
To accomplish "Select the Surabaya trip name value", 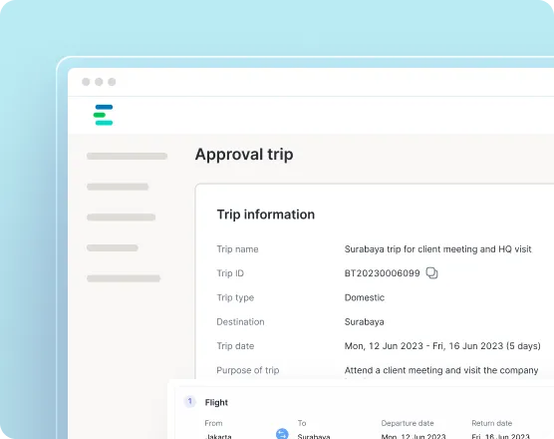I will click(437, 249).
